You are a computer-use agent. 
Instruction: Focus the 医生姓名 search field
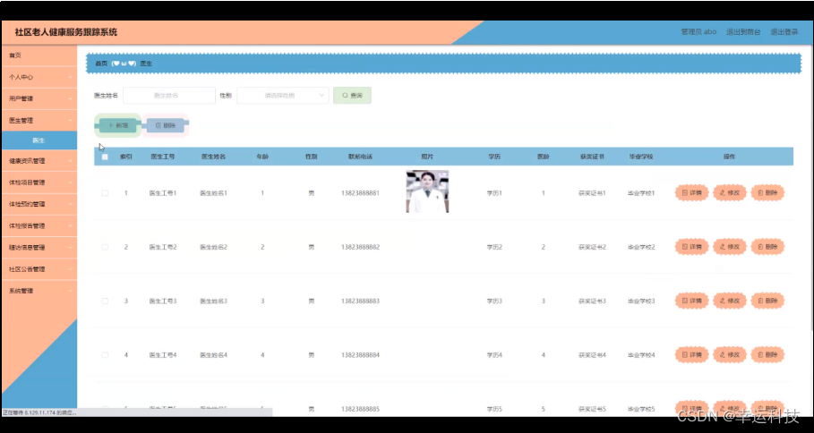pos(168,96)
